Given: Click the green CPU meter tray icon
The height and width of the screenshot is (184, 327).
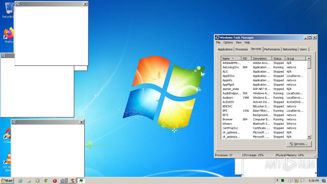Looking at the screenshot, I should tap(283, 180).
